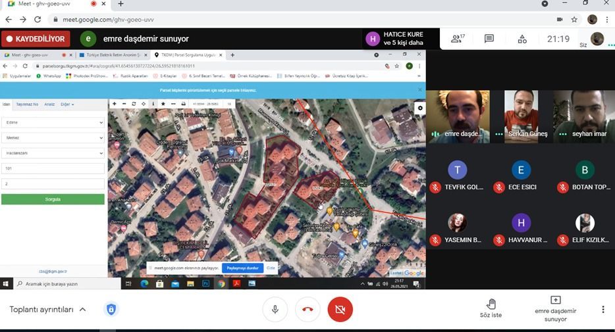The image size is (615, 332).
Task: Click the meeting safety shield icon
Action: [x=111, y=310]
